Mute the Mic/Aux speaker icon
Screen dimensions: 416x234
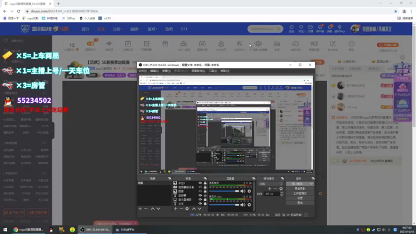click(243, 204)
